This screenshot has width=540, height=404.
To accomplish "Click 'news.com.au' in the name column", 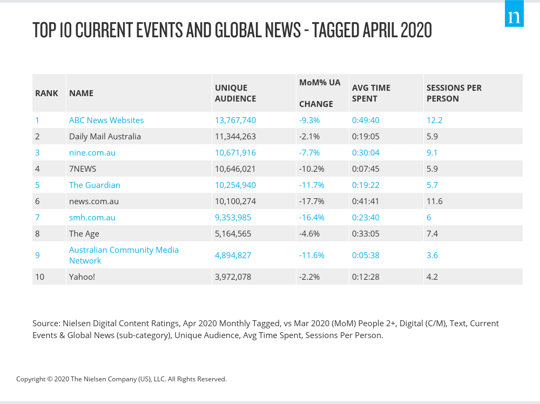I will tap(93, 201).
